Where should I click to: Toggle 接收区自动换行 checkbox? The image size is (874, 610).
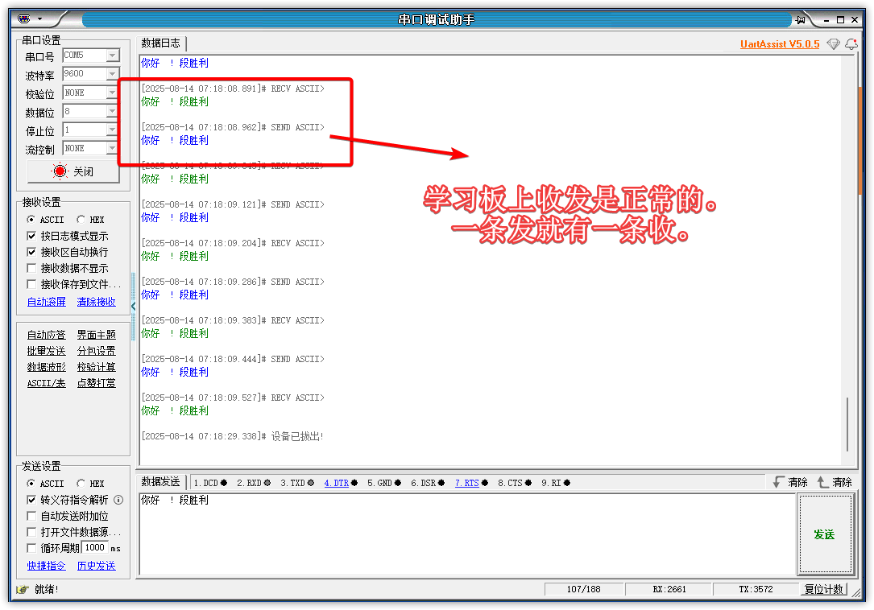[31, 252]
